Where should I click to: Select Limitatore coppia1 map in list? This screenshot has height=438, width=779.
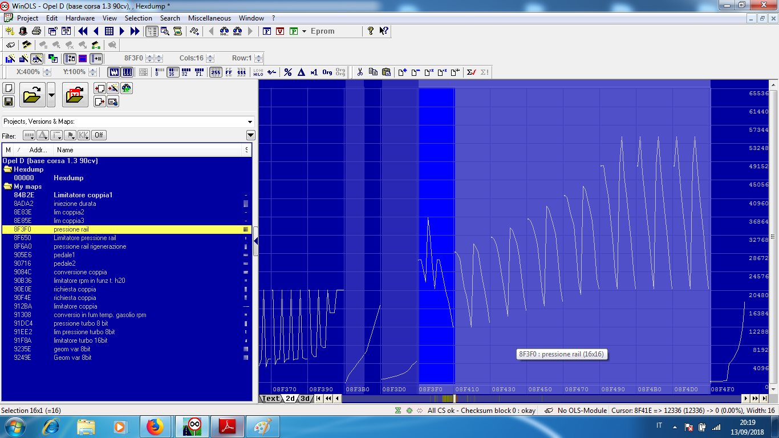pyautogui.click(x=126, y=195)
